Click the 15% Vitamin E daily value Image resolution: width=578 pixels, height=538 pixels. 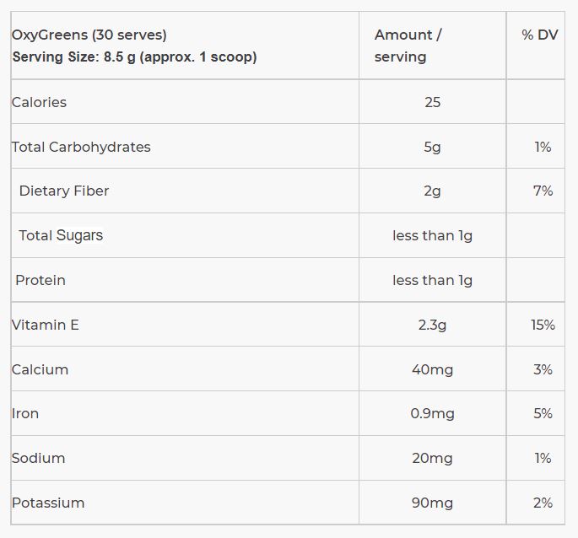(543, 325)
